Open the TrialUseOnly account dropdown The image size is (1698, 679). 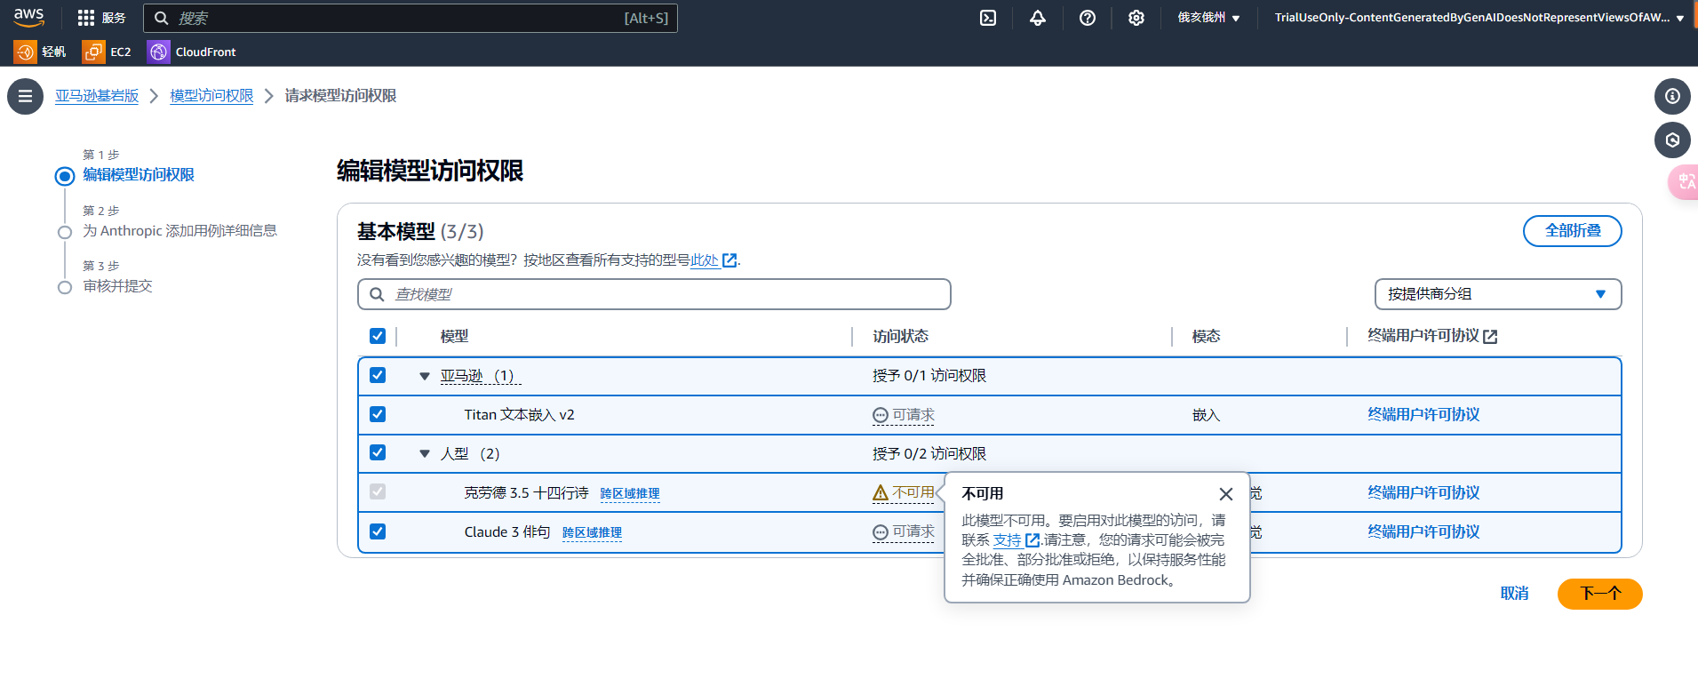pos(1479,18)
